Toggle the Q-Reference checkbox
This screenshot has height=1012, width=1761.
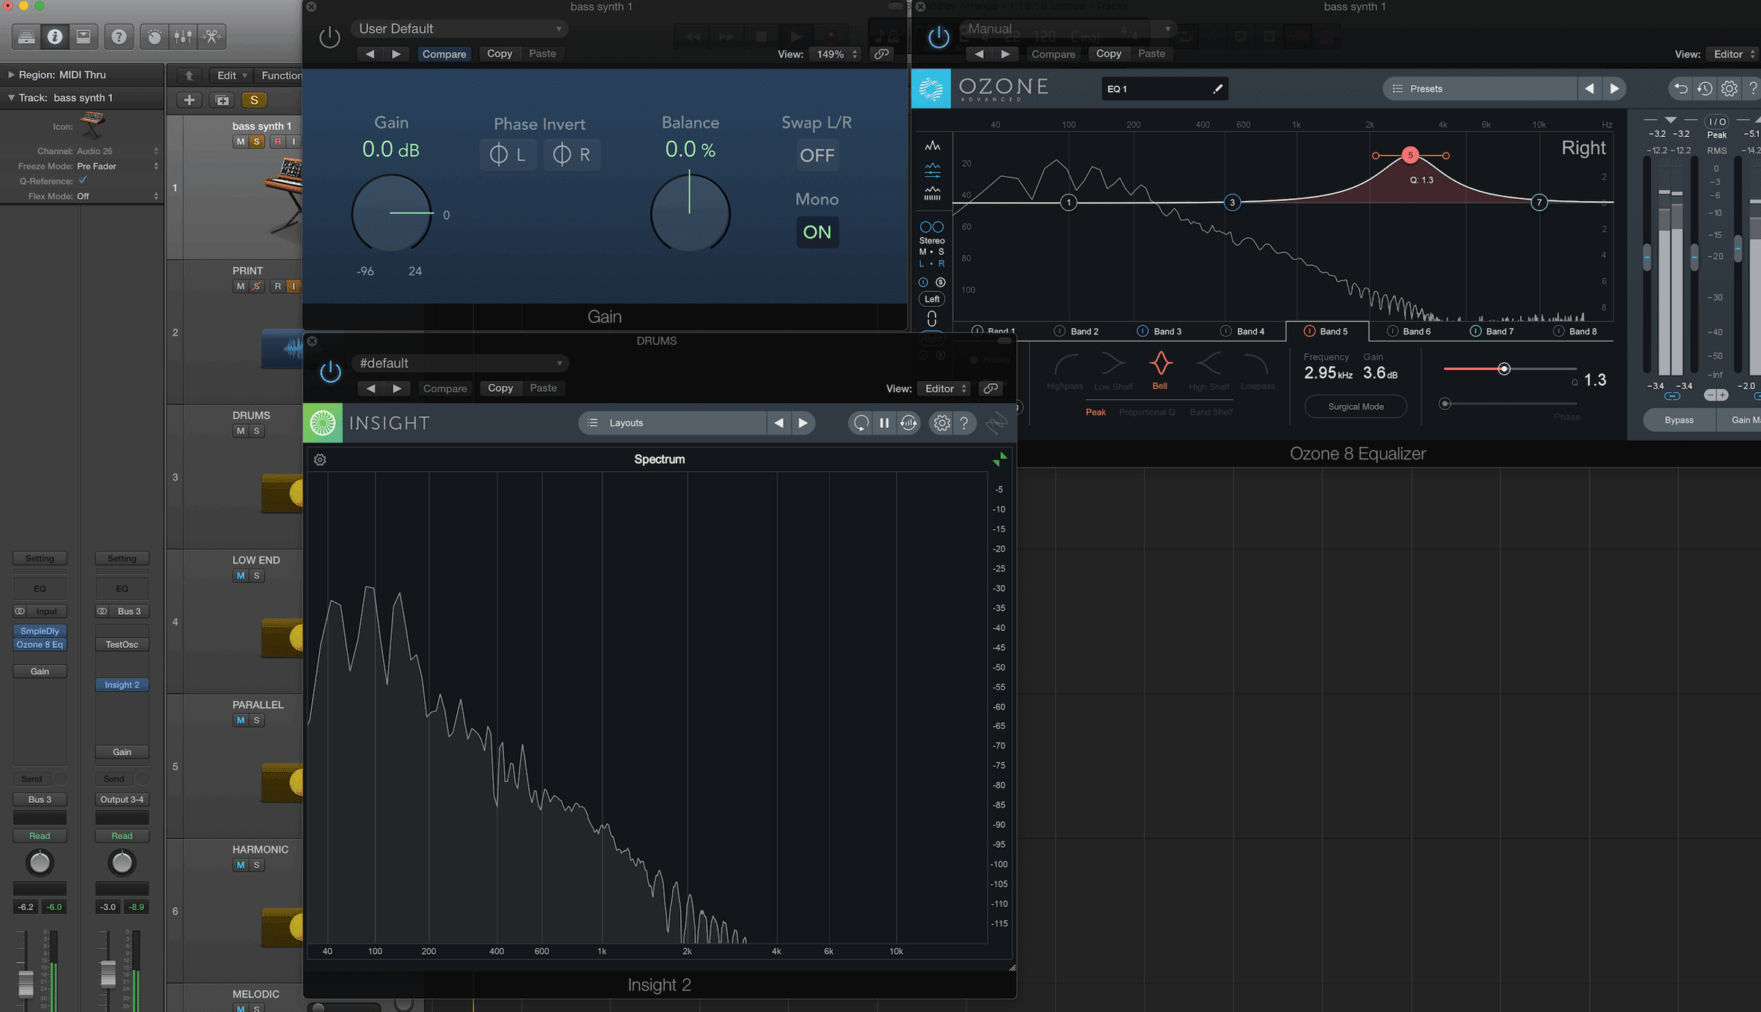82,181
